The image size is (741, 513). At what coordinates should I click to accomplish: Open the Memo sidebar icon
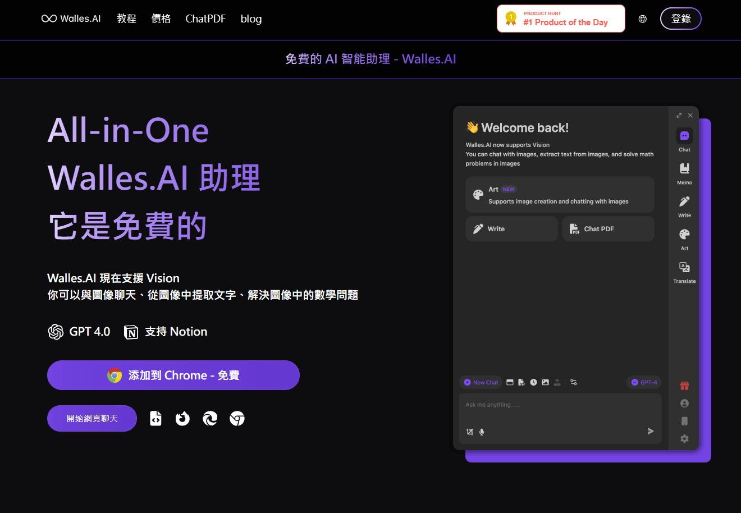click(x=684, y=168)
